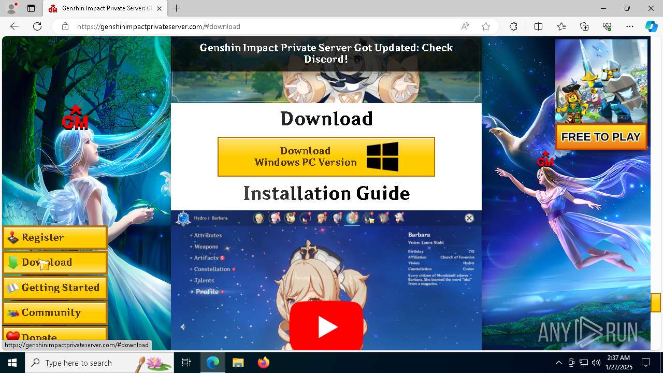The width and height of the screenshot is (663, 373).
Task: Toggle Split screen icon
Action: click(x=538, y=26)
